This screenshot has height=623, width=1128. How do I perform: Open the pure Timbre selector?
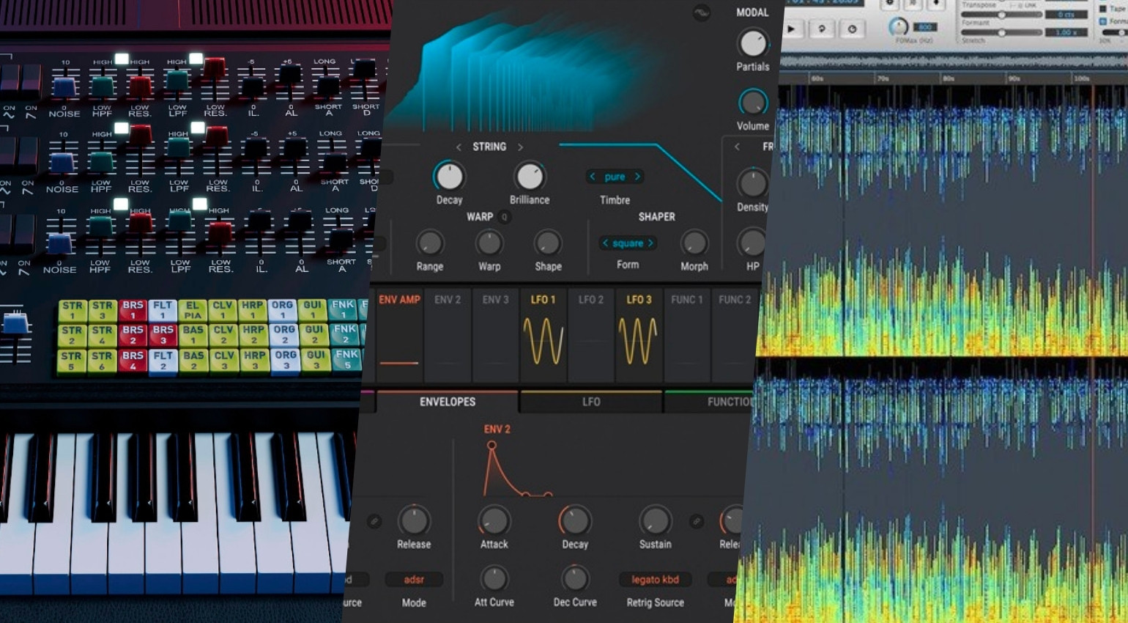click(615, 176)
